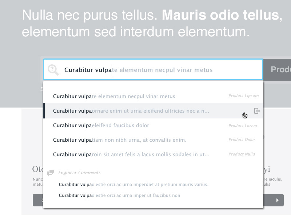This screenshot has height=218, width=291.
Task: Select suggestion 'tiam non nibh urna, at convallis'
Action: (x=120, y=140)
